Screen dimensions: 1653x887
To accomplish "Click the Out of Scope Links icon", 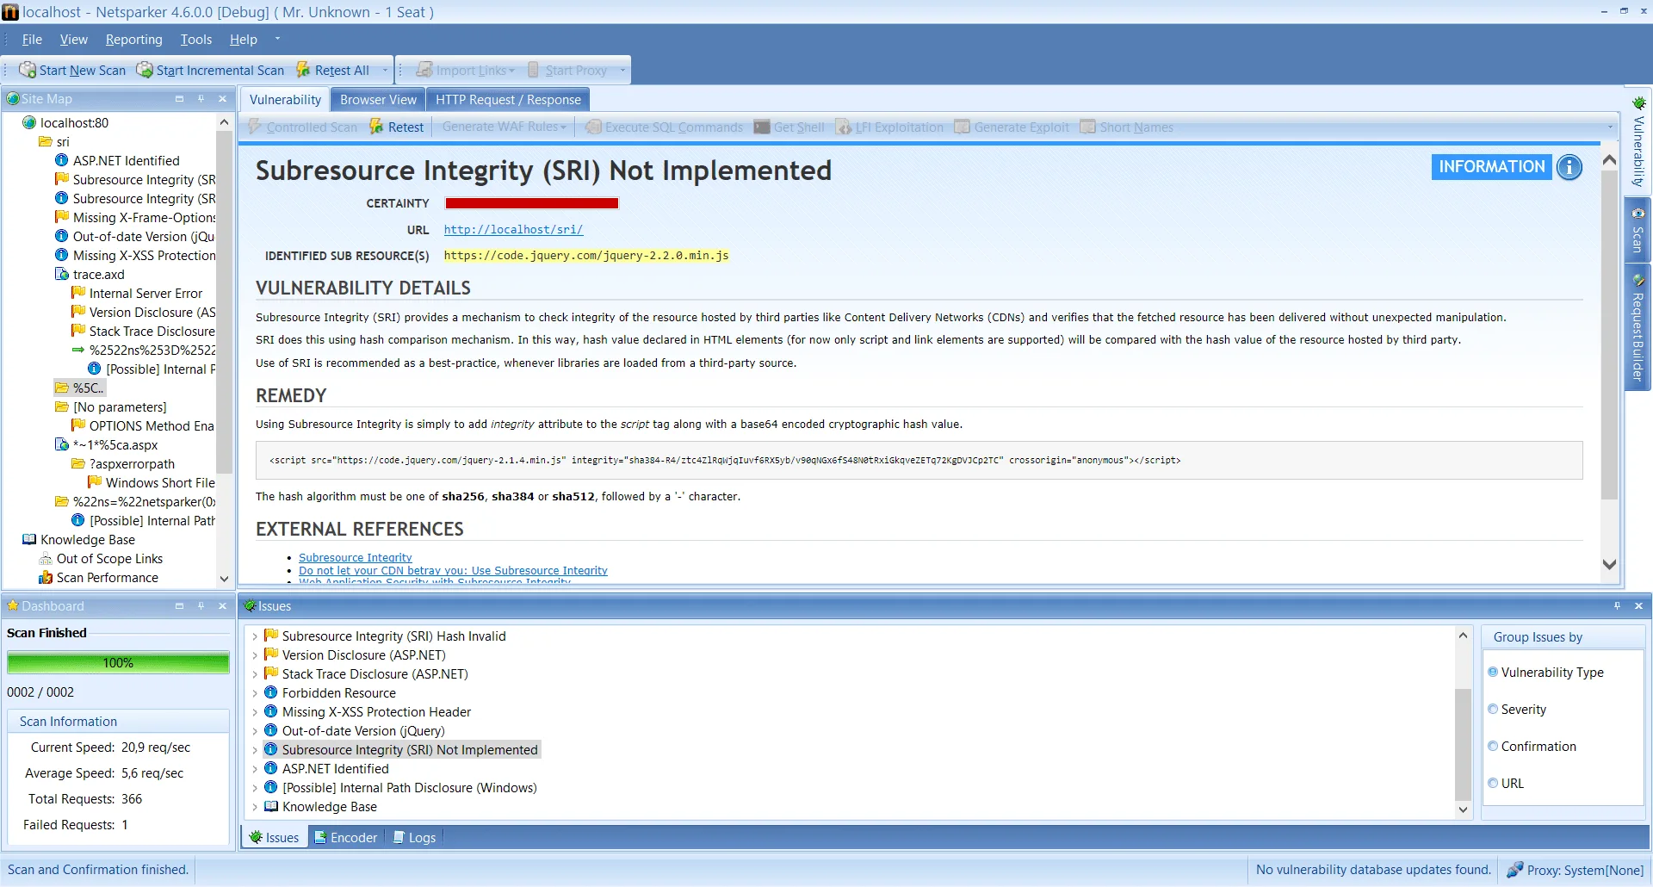I will [46, 559].
